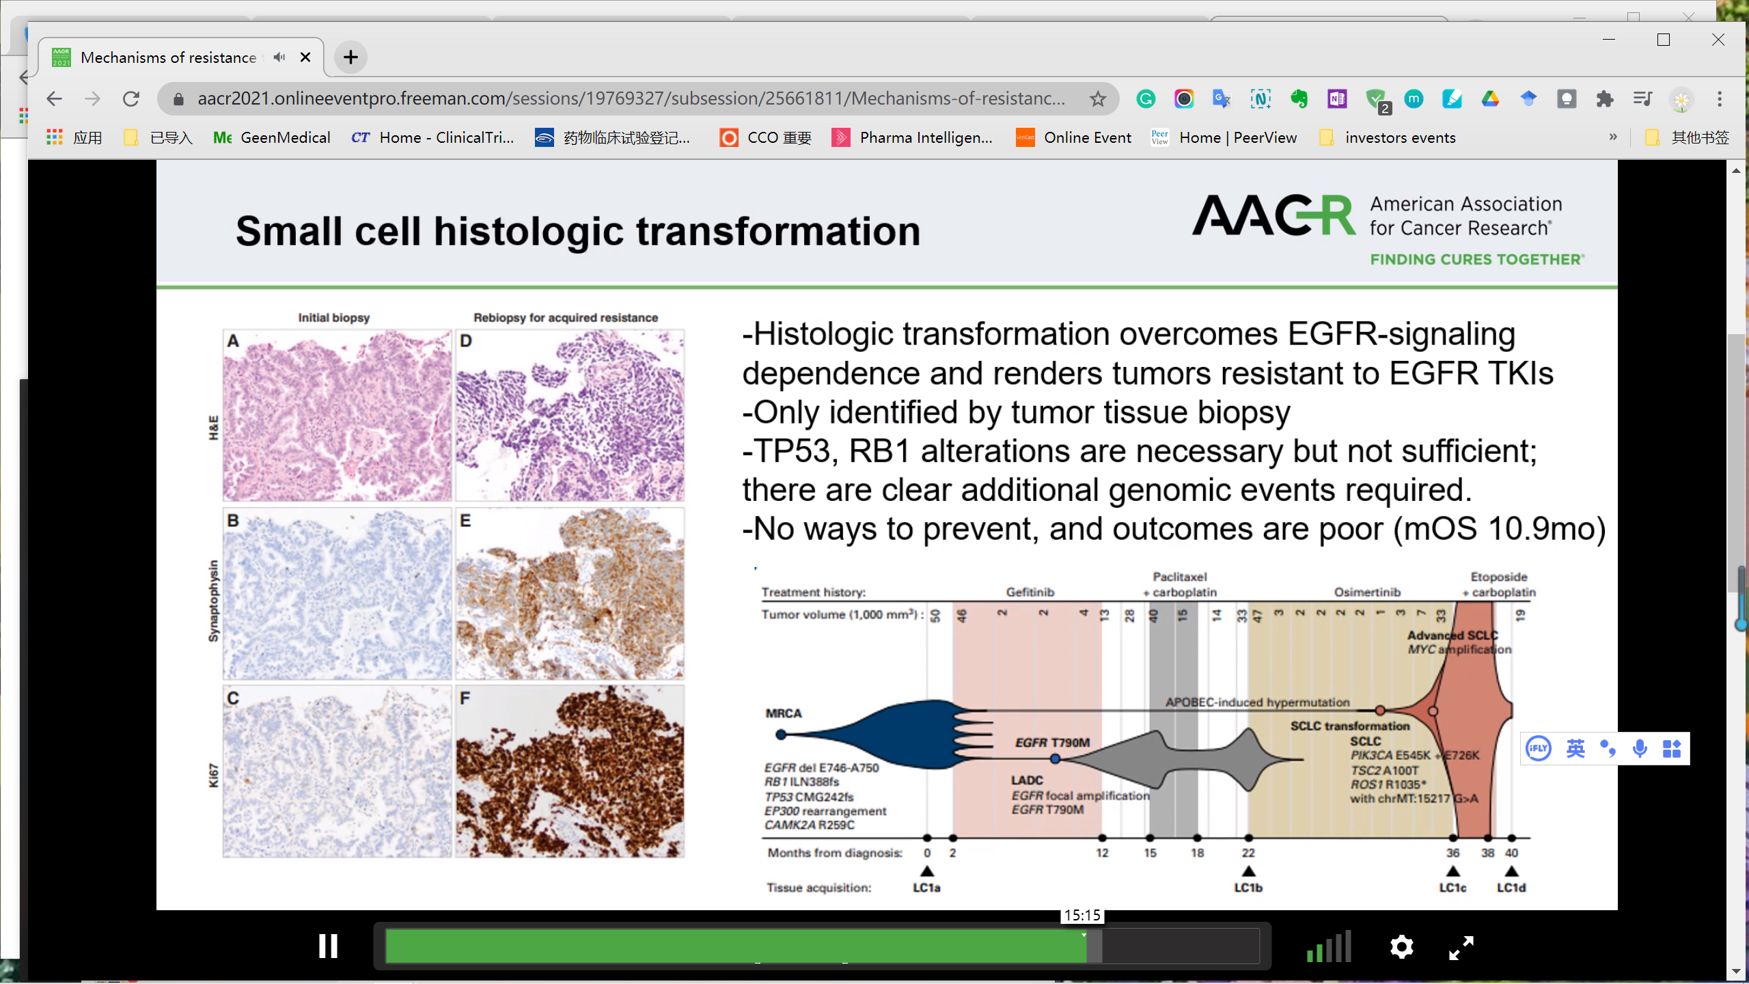Click histology image panel D
The width and height of the screenshot is (1749, 984).
pos(570,415)
